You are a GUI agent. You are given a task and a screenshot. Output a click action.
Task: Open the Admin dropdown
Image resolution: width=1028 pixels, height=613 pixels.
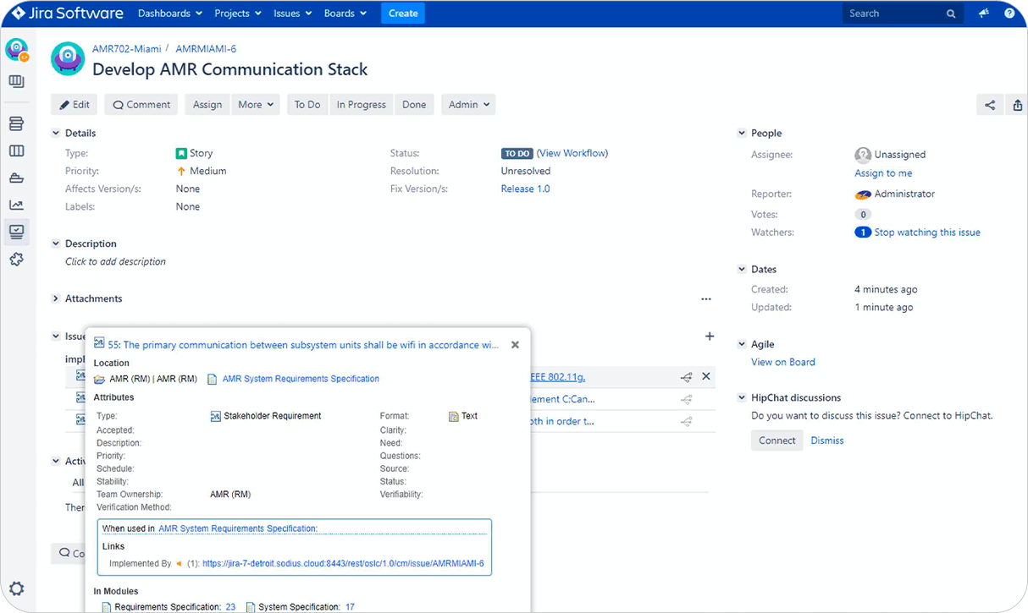tap(468, 105)
